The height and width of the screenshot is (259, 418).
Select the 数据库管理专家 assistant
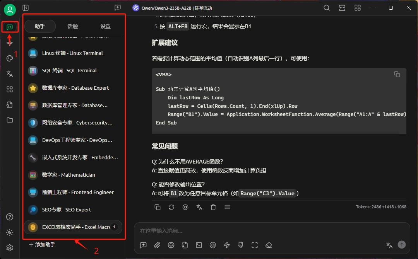click(x=73, y=106)
